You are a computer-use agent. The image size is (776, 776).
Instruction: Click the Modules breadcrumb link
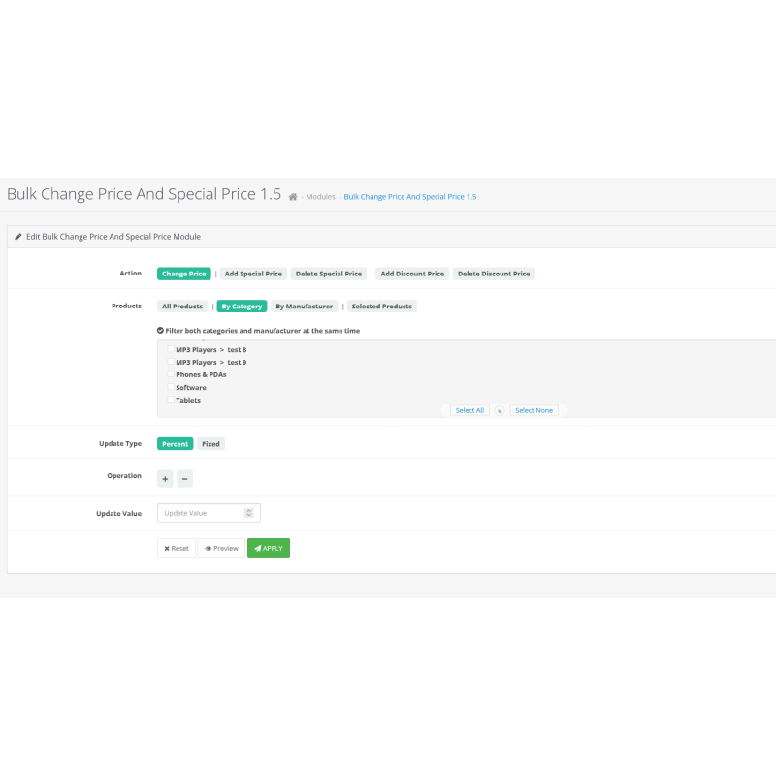tap(320, 196)
